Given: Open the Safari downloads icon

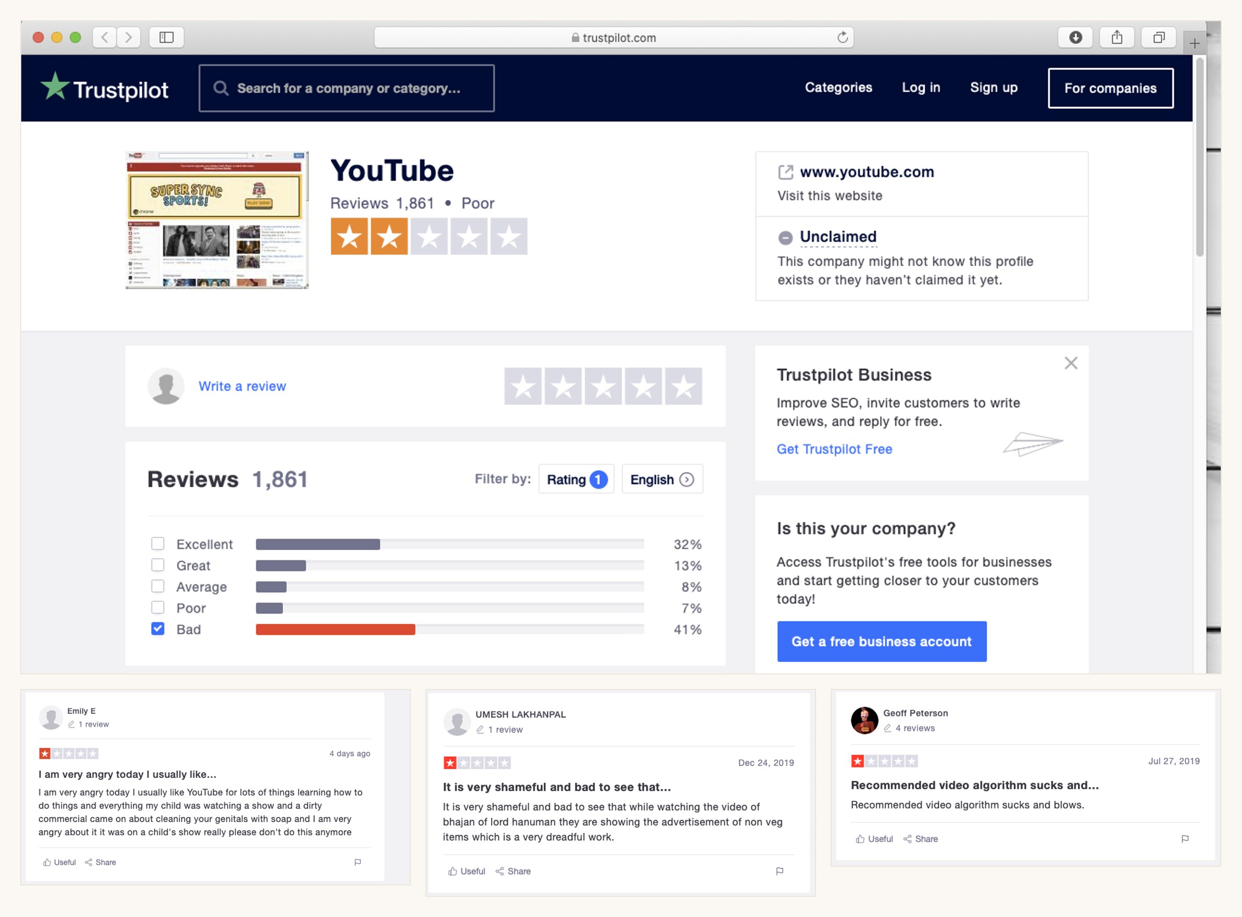Looking at the screenshot, I should click(1075, 37).
